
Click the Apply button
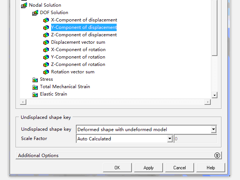point(149,168)
